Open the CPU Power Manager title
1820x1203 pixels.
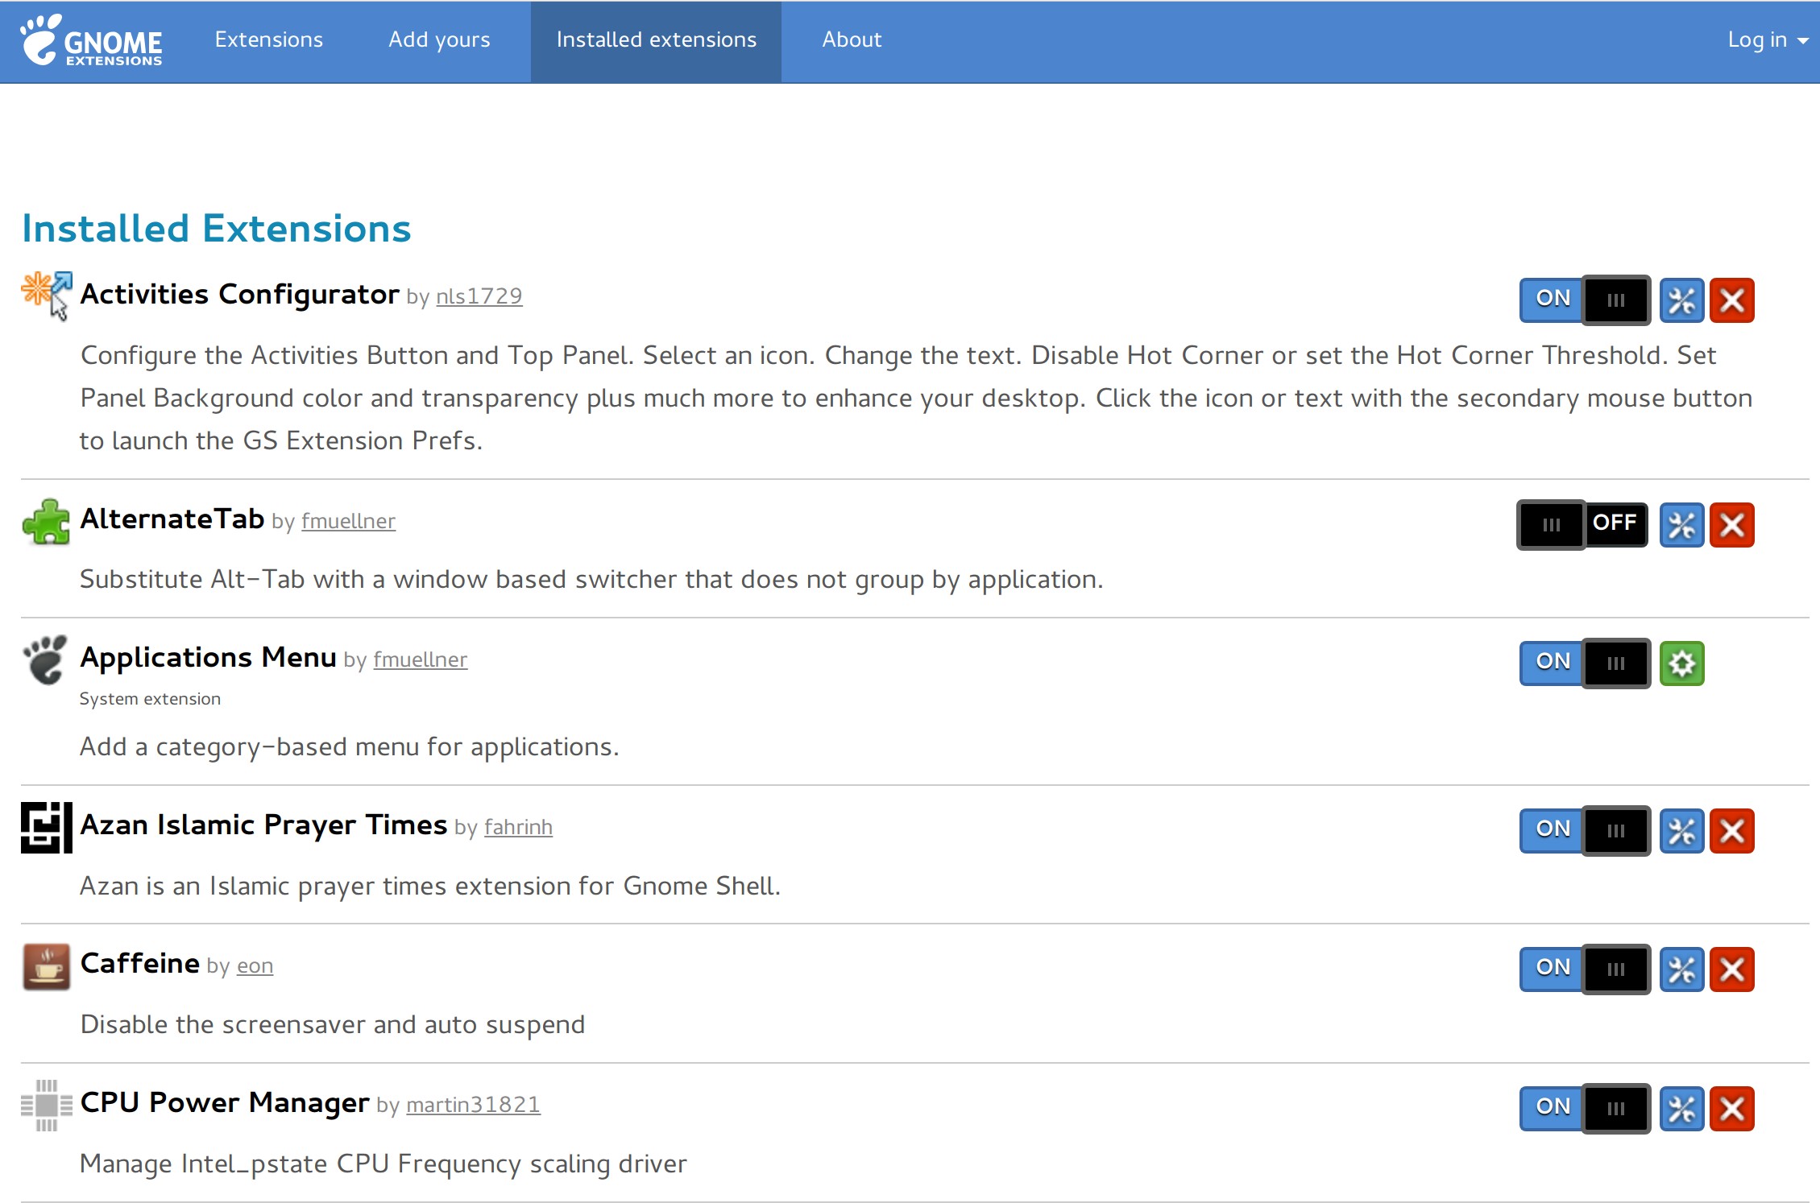click(x=225, y=1102)
